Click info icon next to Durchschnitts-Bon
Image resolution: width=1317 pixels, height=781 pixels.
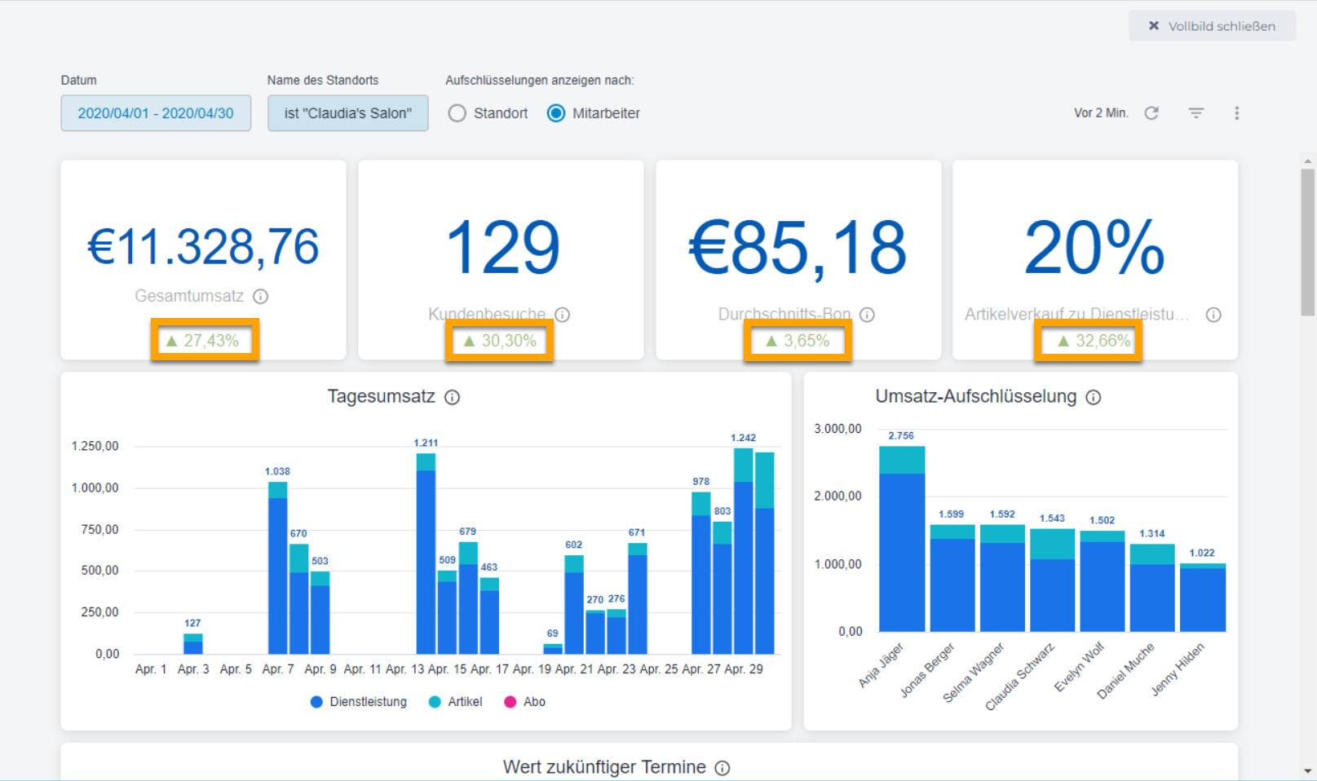[x=868, y=315]
